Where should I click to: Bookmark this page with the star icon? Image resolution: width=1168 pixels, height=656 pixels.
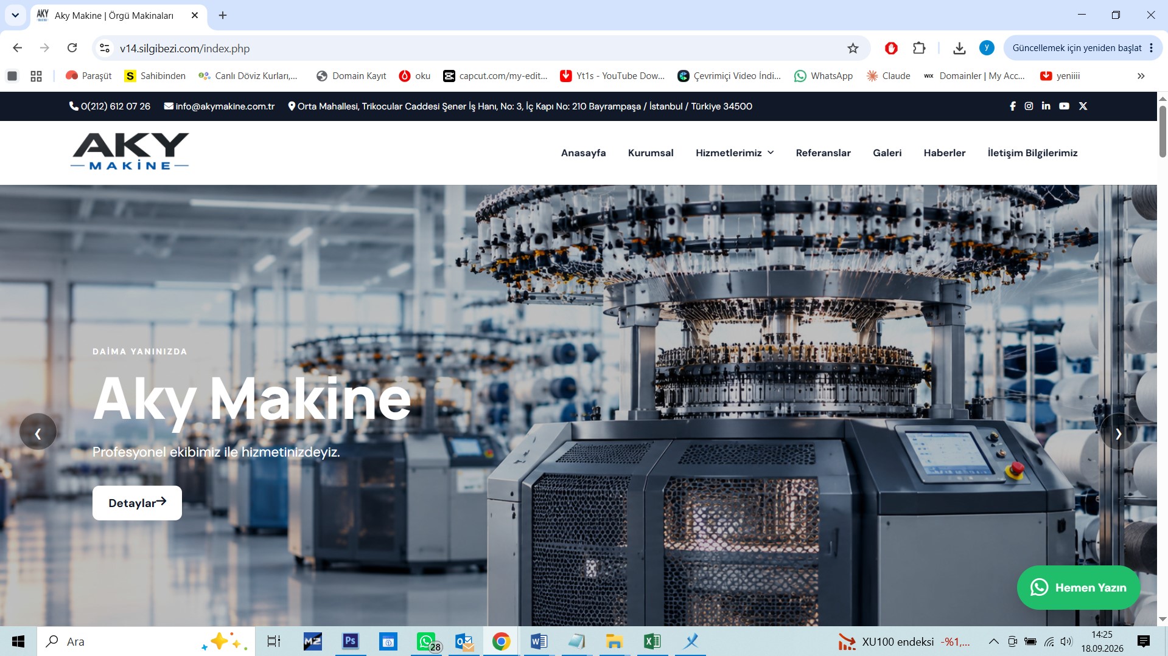click(x=853, y=48)
